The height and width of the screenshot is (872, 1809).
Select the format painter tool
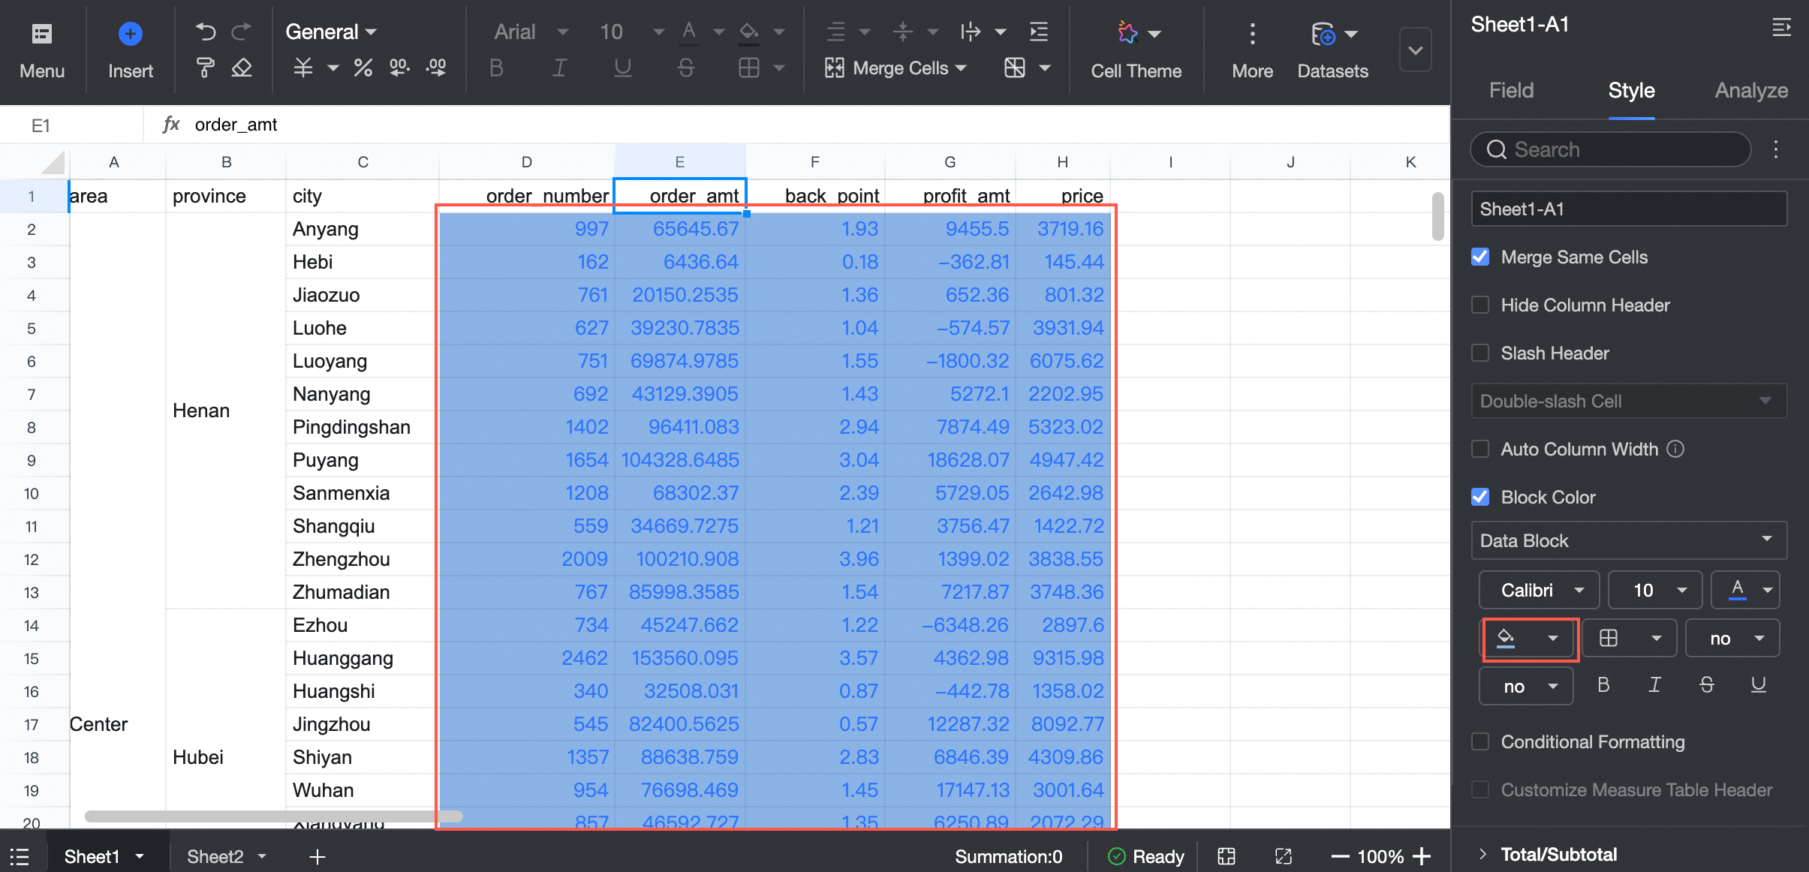tap(205, 68)
